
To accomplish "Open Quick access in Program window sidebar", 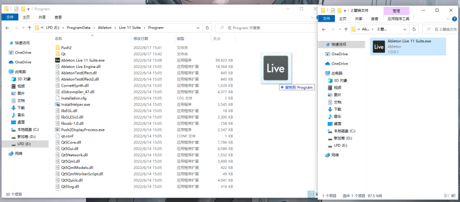I will (20, 43).
